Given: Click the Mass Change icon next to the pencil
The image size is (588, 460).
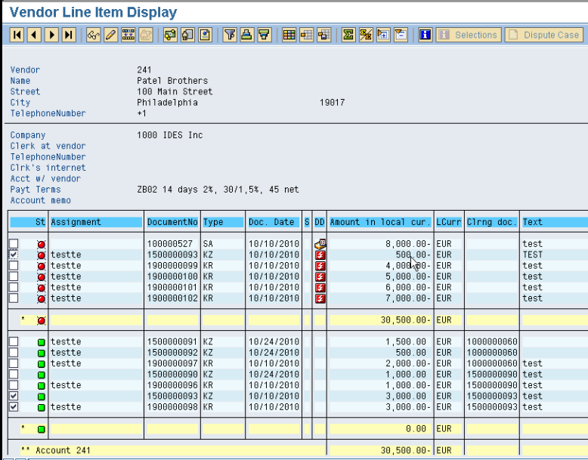Looking at the screenshot, I should click(128, 35).
